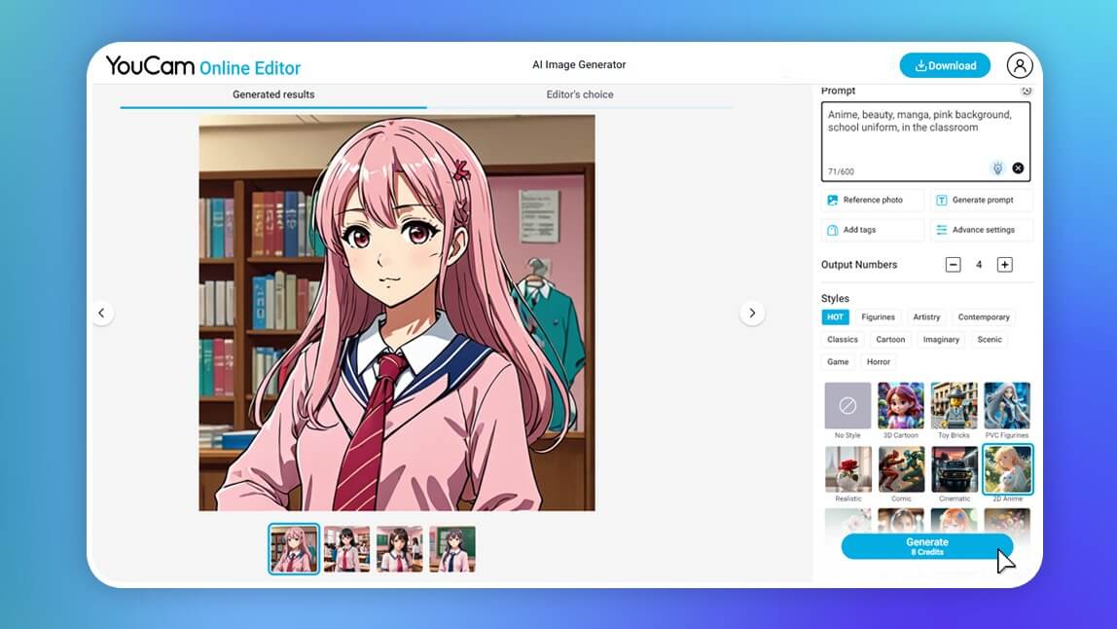Choose the Realistic style

(x=847, y=469)
